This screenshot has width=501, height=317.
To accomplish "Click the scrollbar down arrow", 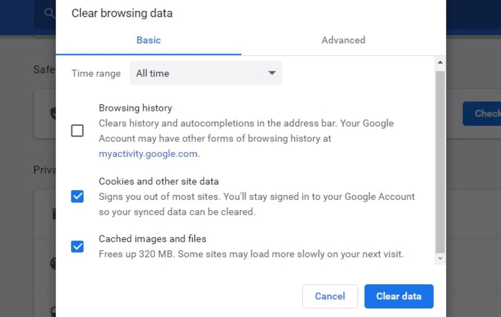I will 440,258.
